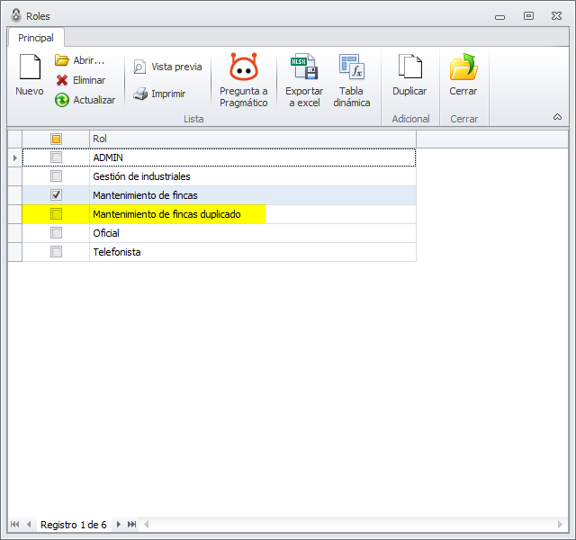Go to previous record arrow

29,524
